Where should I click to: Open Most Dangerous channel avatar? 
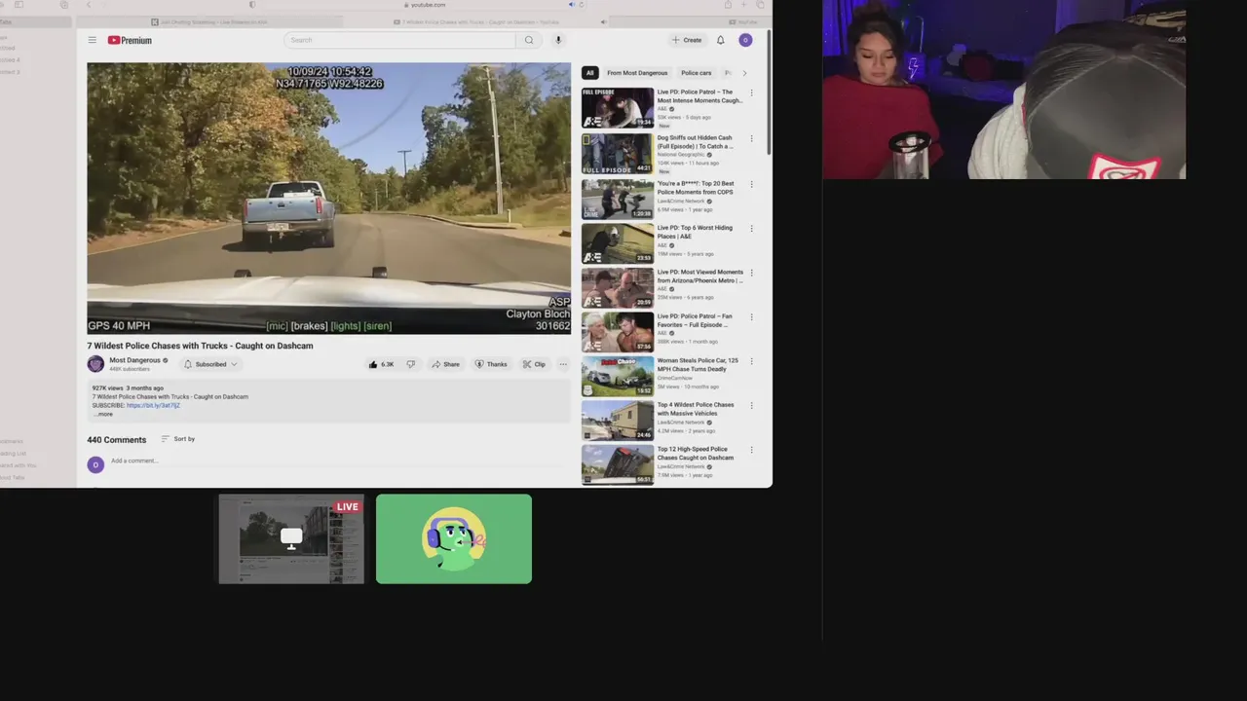(x=95, y=364)
